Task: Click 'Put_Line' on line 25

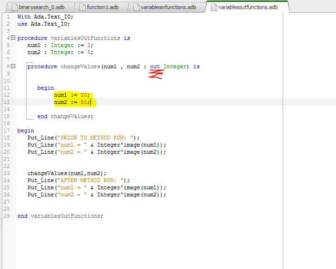Action: click(x=41, y=188)
